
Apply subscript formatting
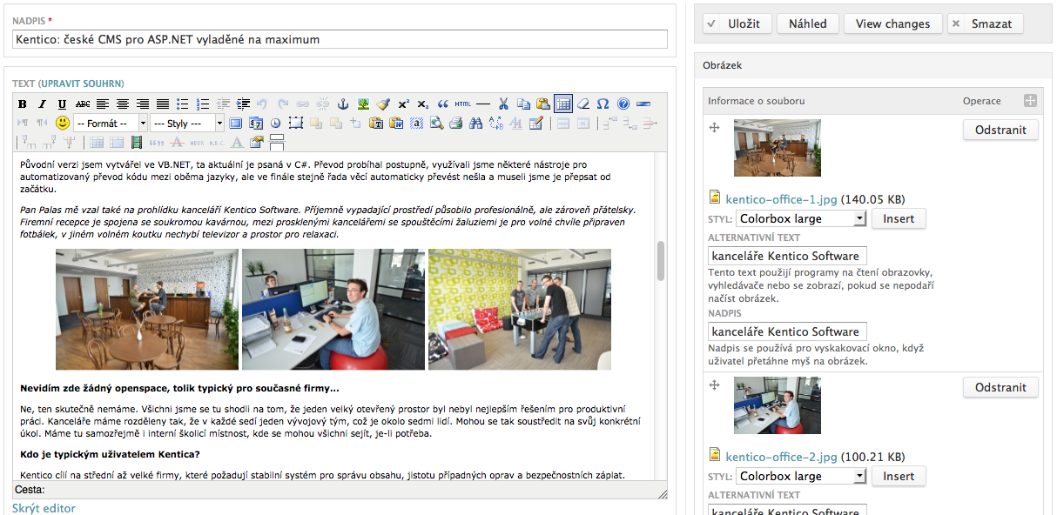[423, 104]
